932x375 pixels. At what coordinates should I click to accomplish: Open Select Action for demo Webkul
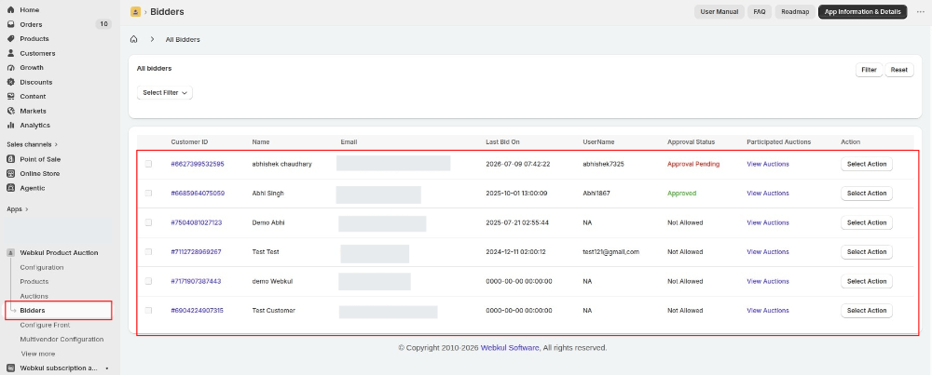click(866, 281)
